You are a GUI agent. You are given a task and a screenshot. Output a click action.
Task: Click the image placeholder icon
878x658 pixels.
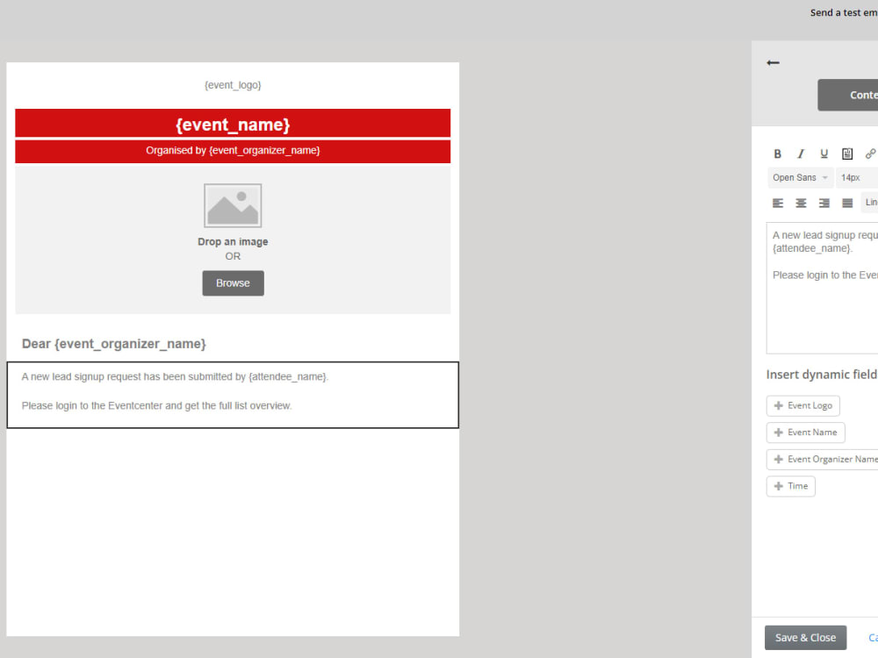(233, 205)
